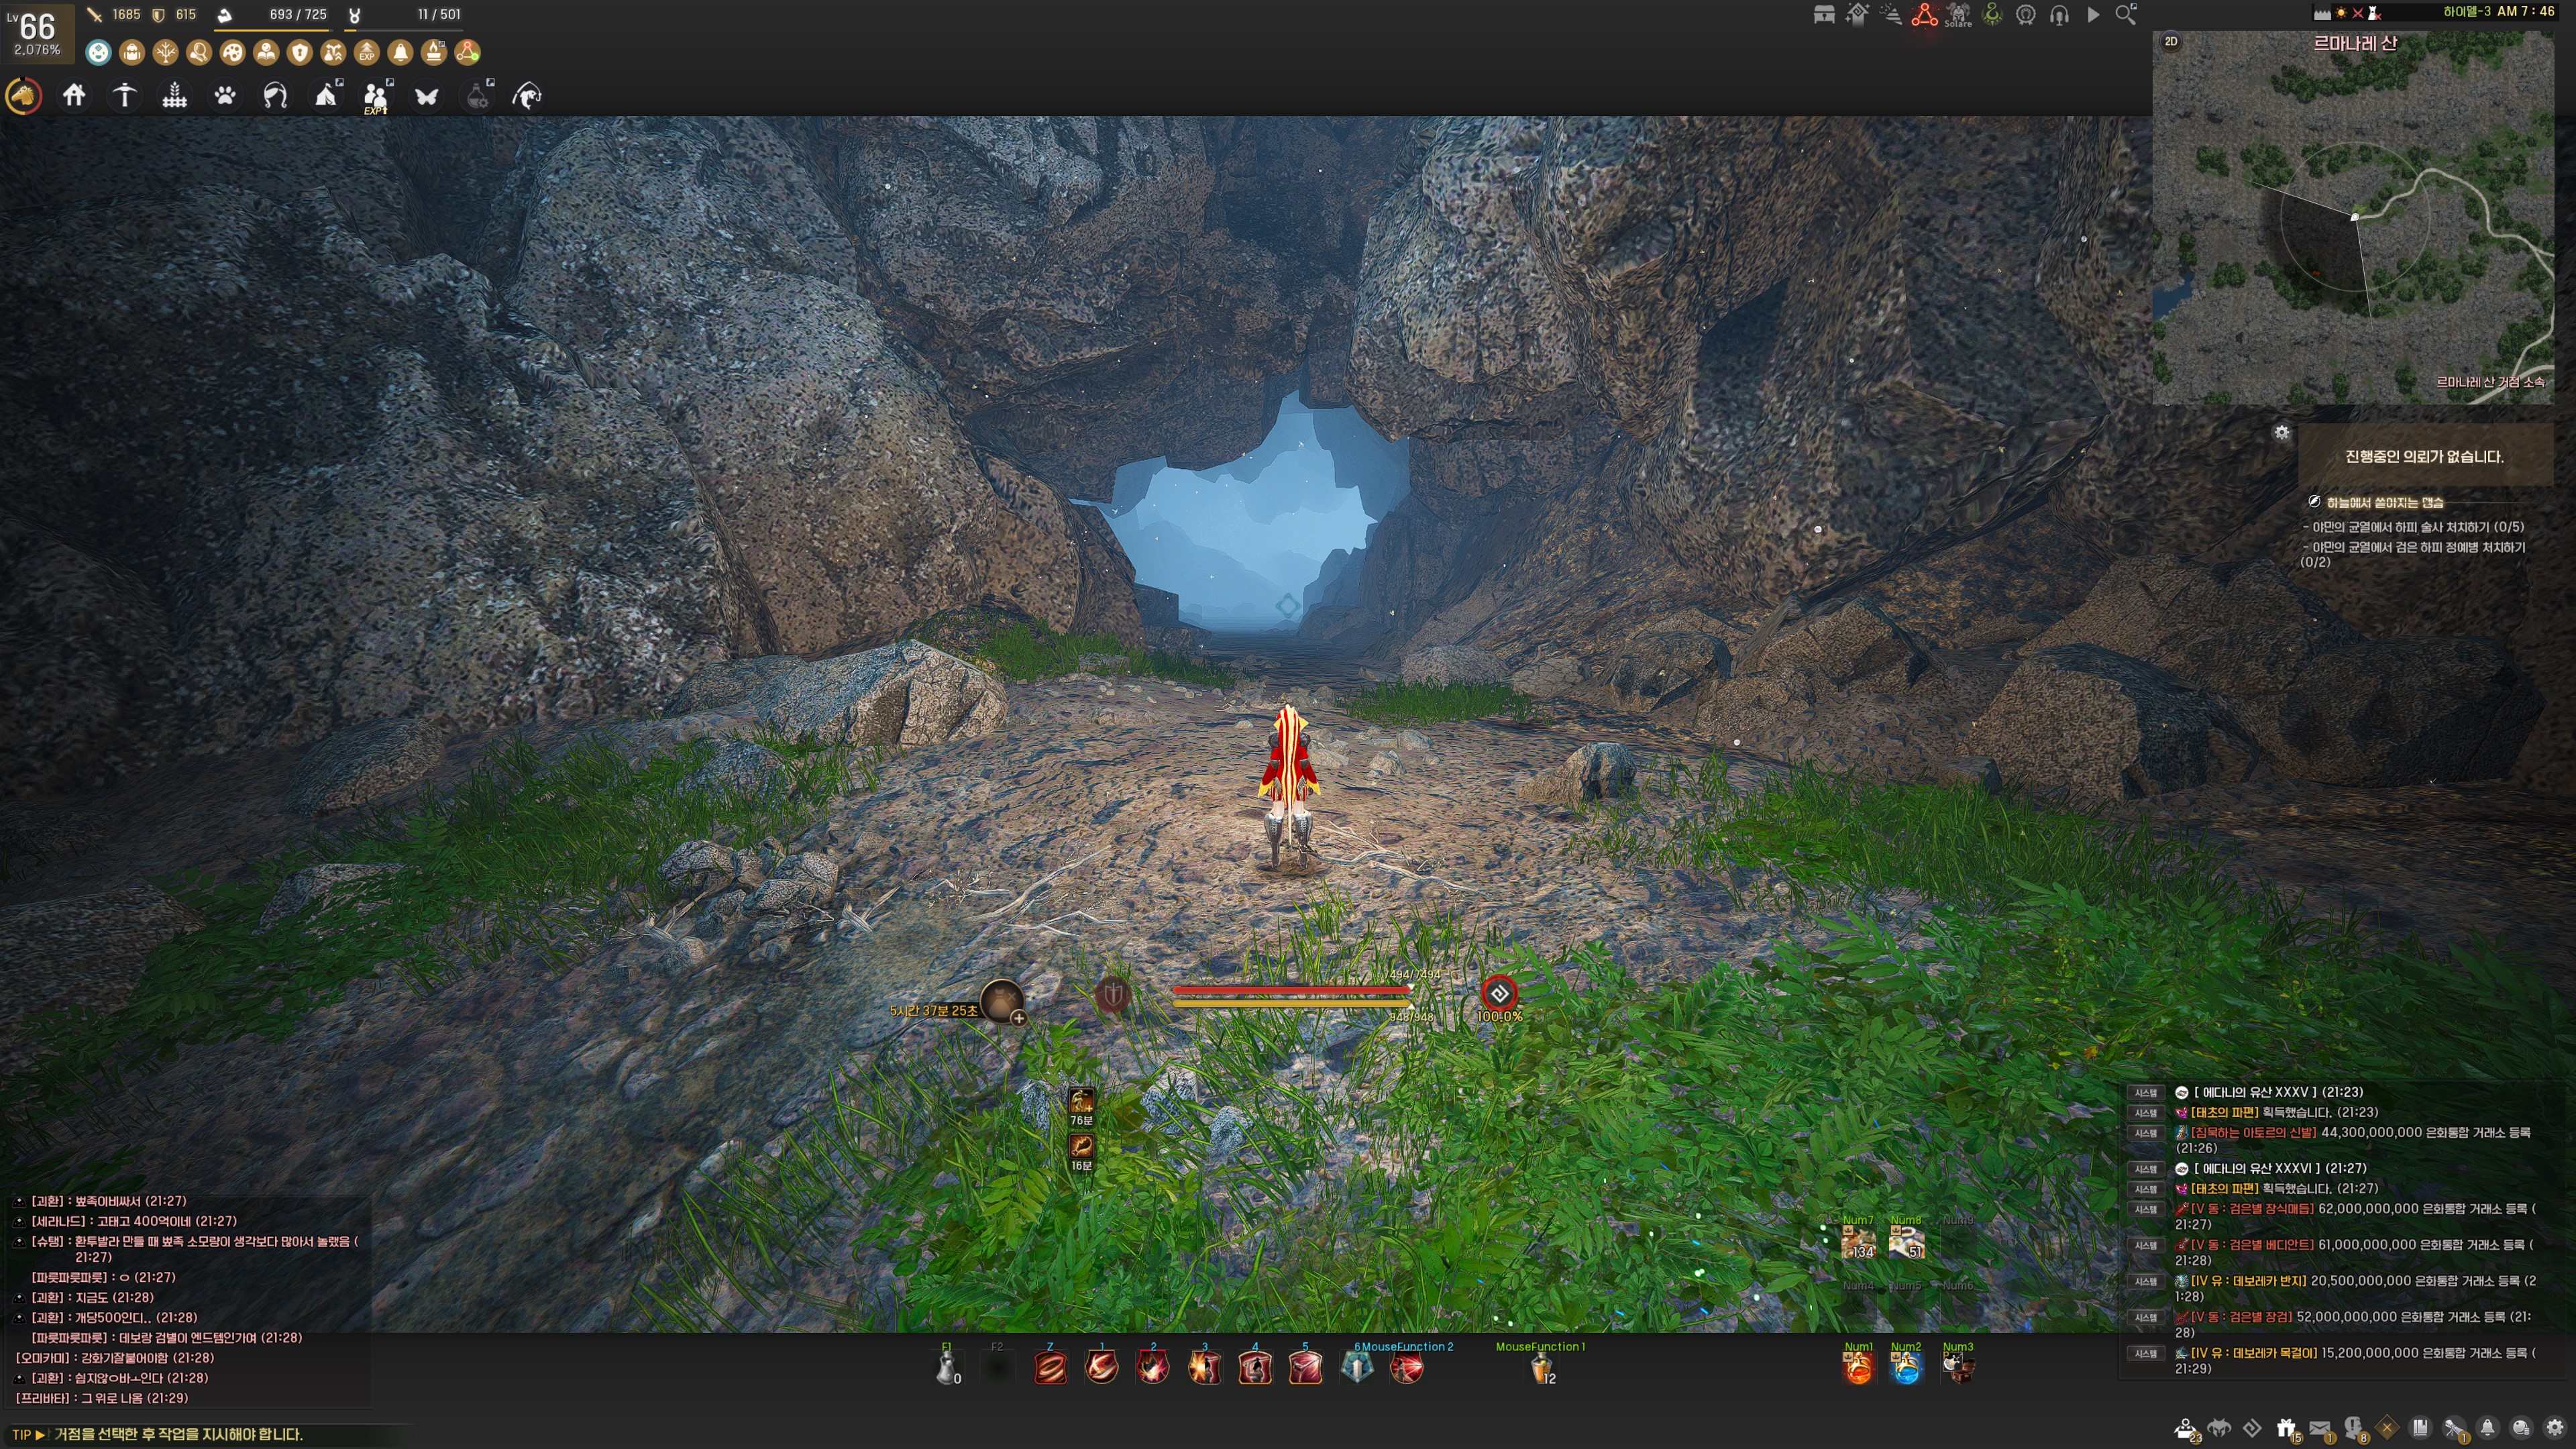Open the pickaxe worker icon

tap(124, 96)
